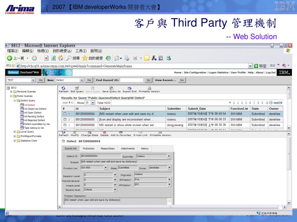Click the IE Forward arrow icon

(34, 58)
